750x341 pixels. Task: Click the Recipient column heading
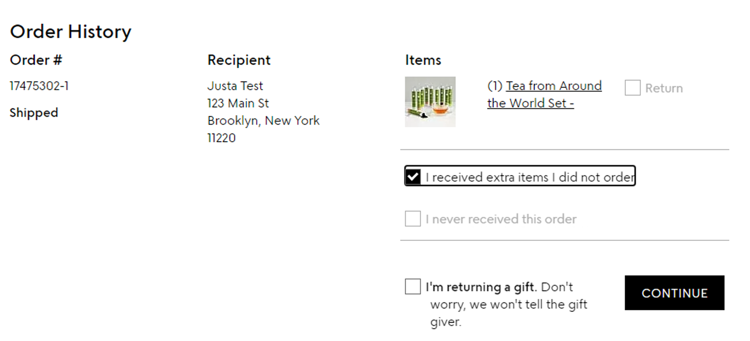tap(239, 60)
